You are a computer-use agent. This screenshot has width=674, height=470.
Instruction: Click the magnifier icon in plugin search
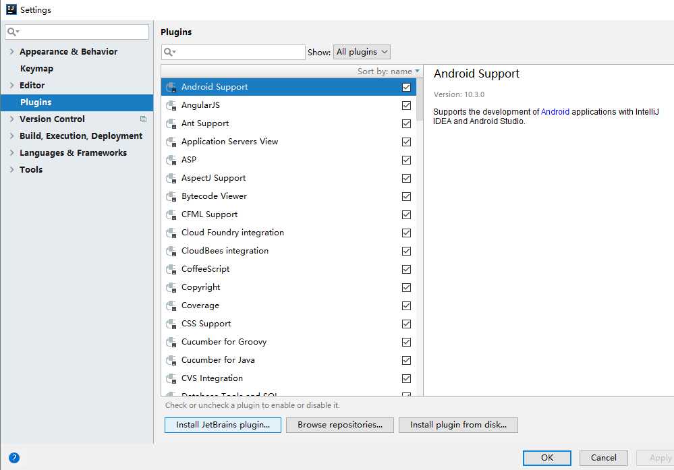(169, 52)
